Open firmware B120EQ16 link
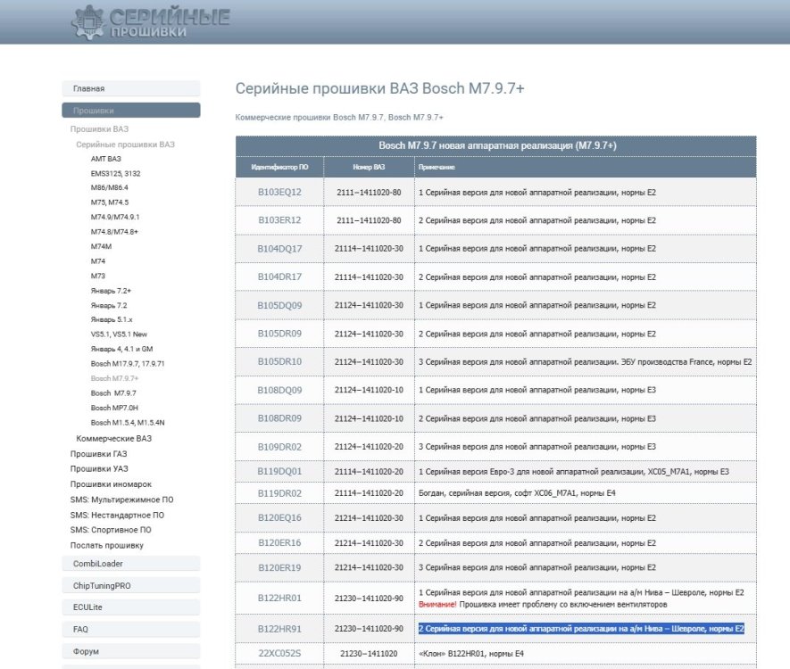This screenshot has width=790, height=669. (x=279, y=518)
